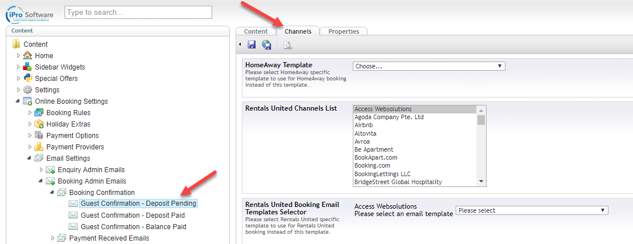Select the Channels tab
This screenshot has width=633, height=244.
click(298, 31)
